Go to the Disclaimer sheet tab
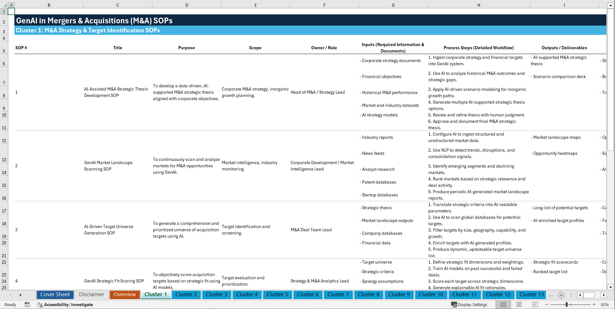The image size is (615, 309). (x=91, y=295)
